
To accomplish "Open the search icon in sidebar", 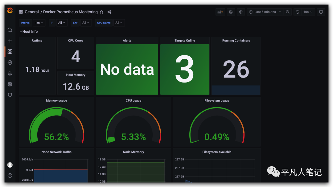I will (10, 30).
